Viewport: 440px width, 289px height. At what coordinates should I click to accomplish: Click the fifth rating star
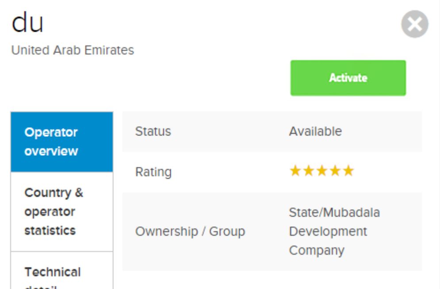(348, 171)
